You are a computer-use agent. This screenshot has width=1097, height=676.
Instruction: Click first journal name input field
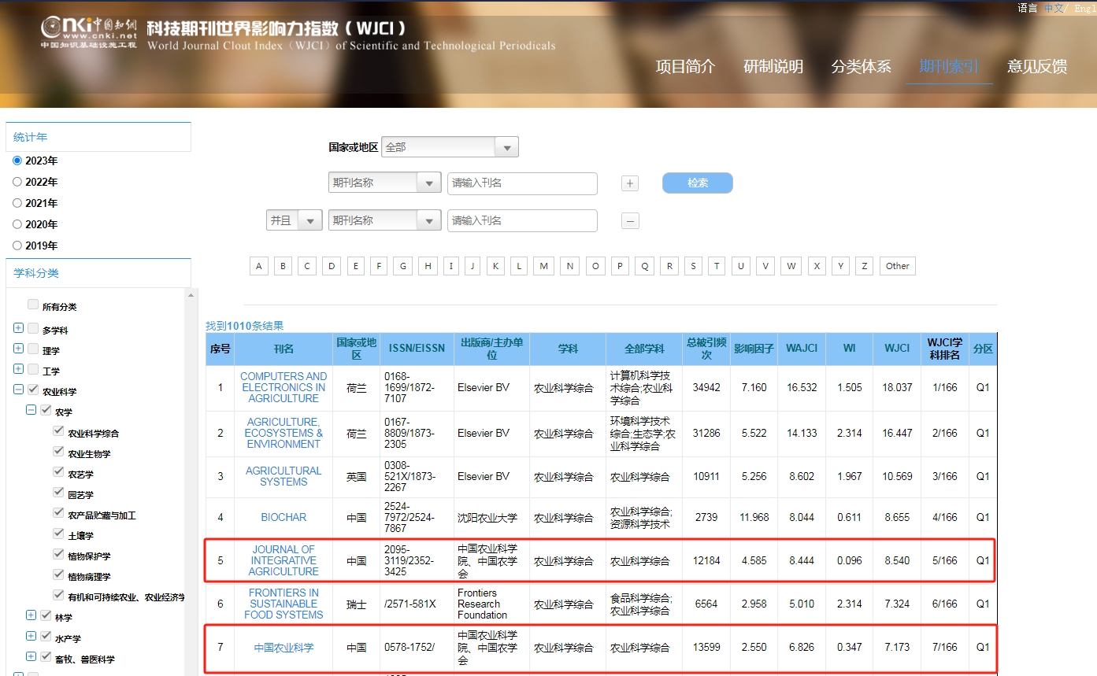[x=522, y=183]
